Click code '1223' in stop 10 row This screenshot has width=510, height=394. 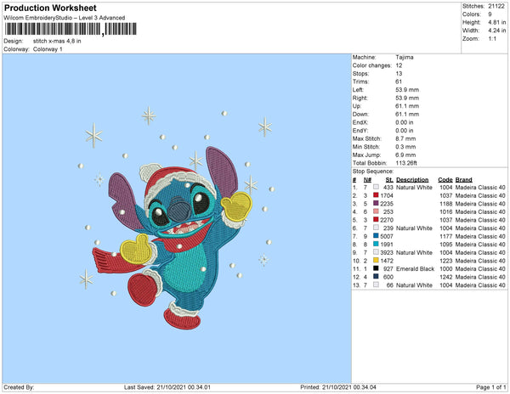446,261
